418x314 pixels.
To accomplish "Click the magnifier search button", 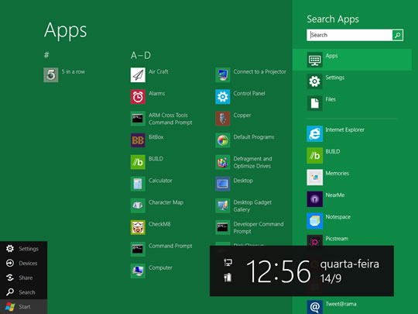I will coord(397,35).
